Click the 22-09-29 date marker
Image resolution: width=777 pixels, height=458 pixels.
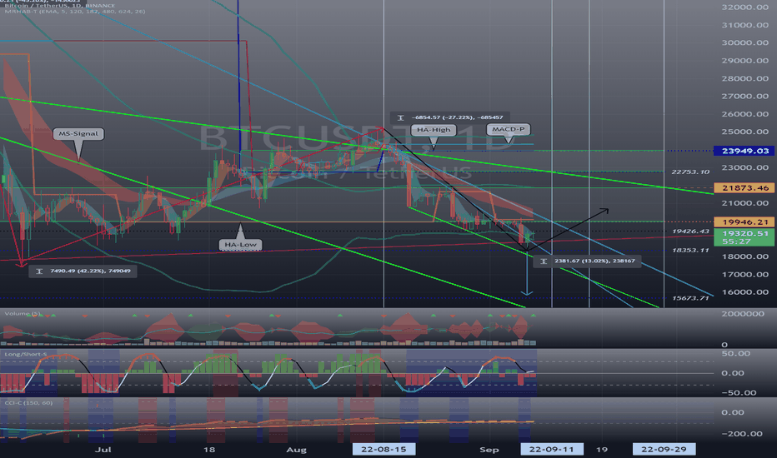pyautogui.click(x=664, y=449)
